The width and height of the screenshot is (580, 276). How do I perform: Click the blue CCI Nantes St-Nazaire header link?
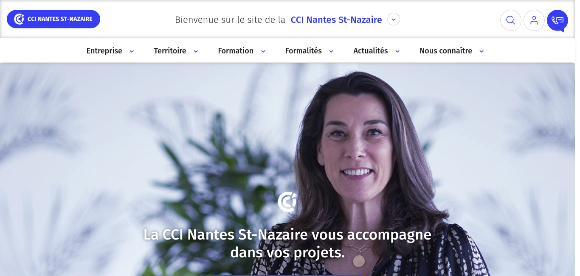pos(336,20)
